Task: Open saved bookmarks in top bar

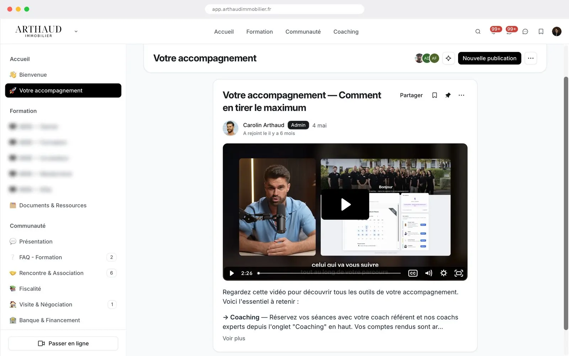Action: pos(541,32)
